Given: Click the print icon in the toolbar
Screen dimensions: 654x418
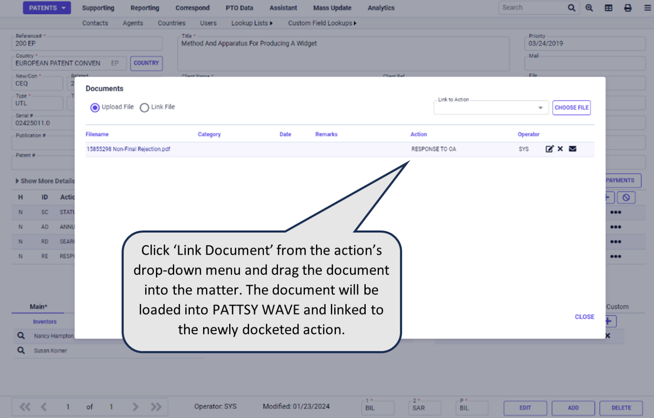Looking at the screenshot, I should (x=628, y=8).
